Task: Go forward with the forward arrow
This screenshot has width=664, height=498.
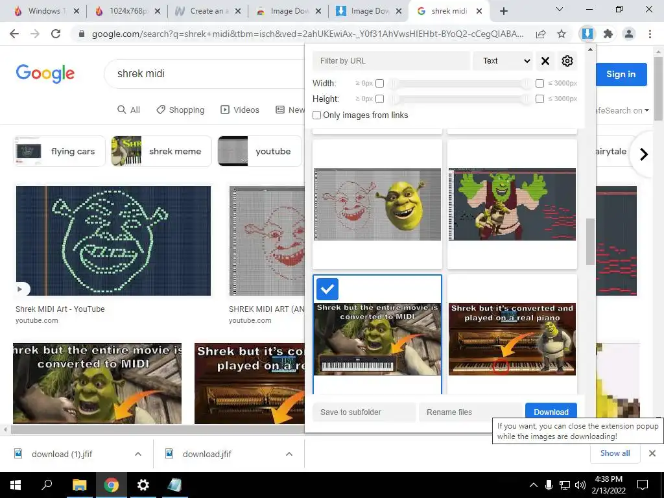Action: coord(35,34)
